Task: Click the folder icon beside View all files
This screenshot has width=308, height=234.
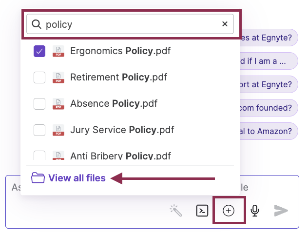Action: coord(38,178)
